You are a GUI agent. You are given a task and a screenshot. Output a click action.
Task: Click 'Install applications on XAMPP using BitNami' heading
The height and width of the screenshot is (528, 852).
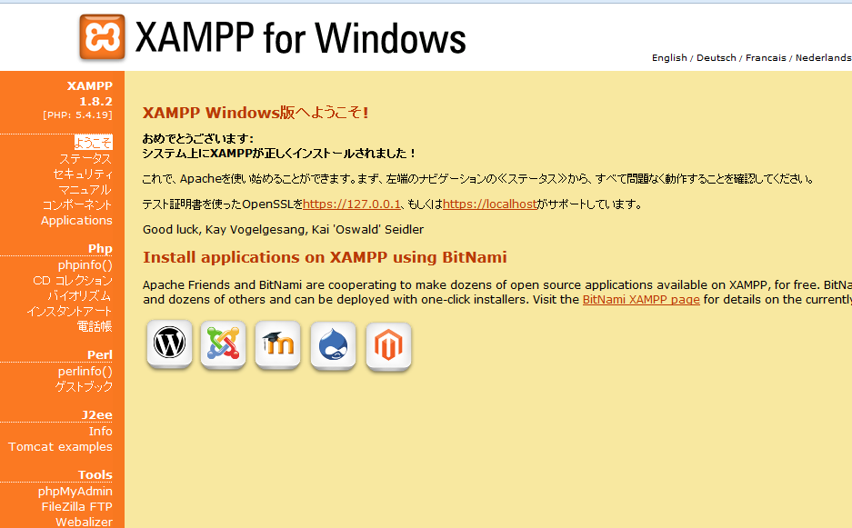tap(325, 257)
